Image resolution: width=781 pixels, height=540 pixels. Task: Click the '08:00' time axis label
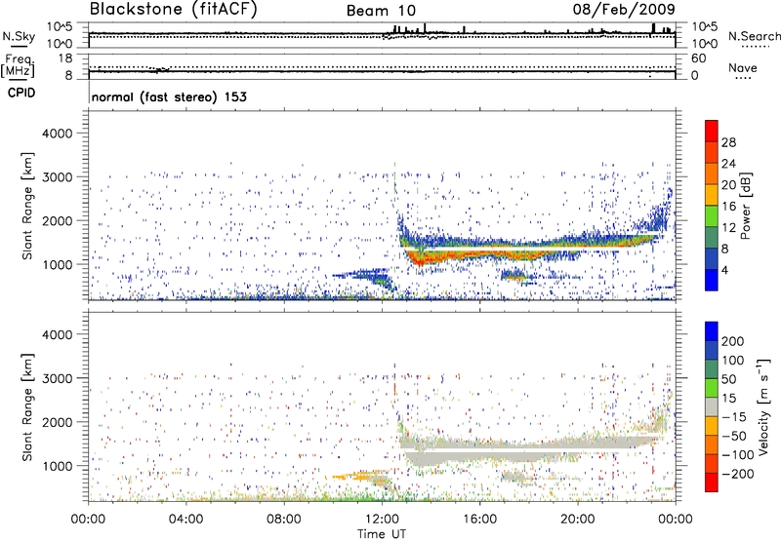pyautogui.click(x=284, y=520)
